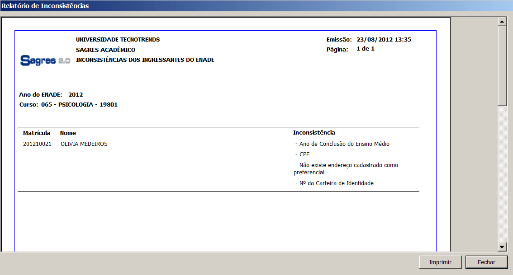Select student name OLIVIA MEDEIROS

pos(84,144)
